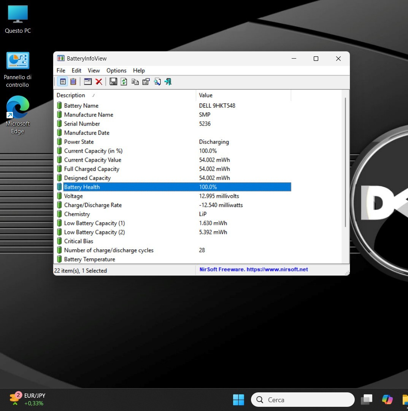Select the Current Capacity Value row
The image size is (408, 411).
pos(173,160)
